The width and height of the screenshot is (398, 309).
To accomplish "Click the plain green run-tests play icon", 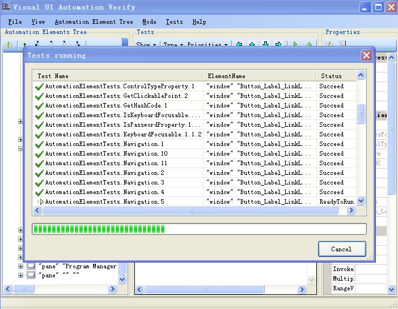I will click(295, 44).
